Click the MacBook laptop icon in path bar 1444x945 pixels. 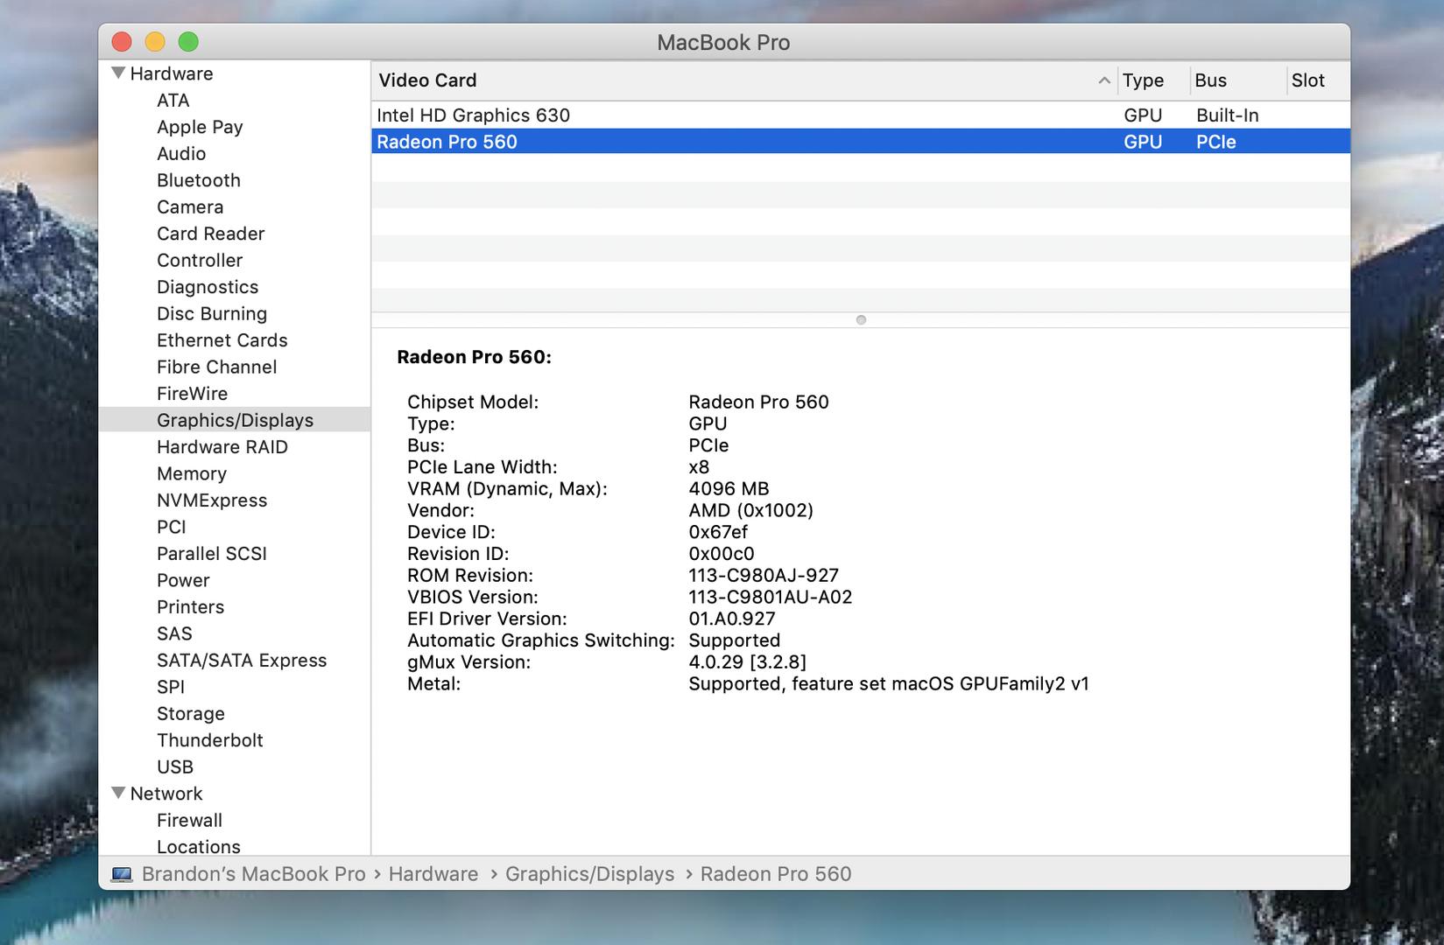[122, 874]
